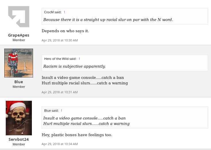The image size is (211, 150).
Task: Jump to Hero of the Wild's quoted post arrow
Action: pos(80,59)
